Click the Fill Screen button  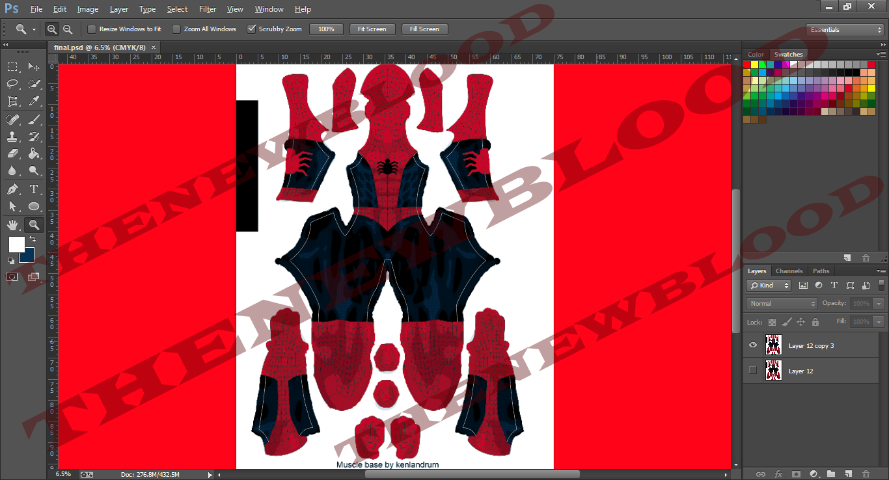[425, 29]
